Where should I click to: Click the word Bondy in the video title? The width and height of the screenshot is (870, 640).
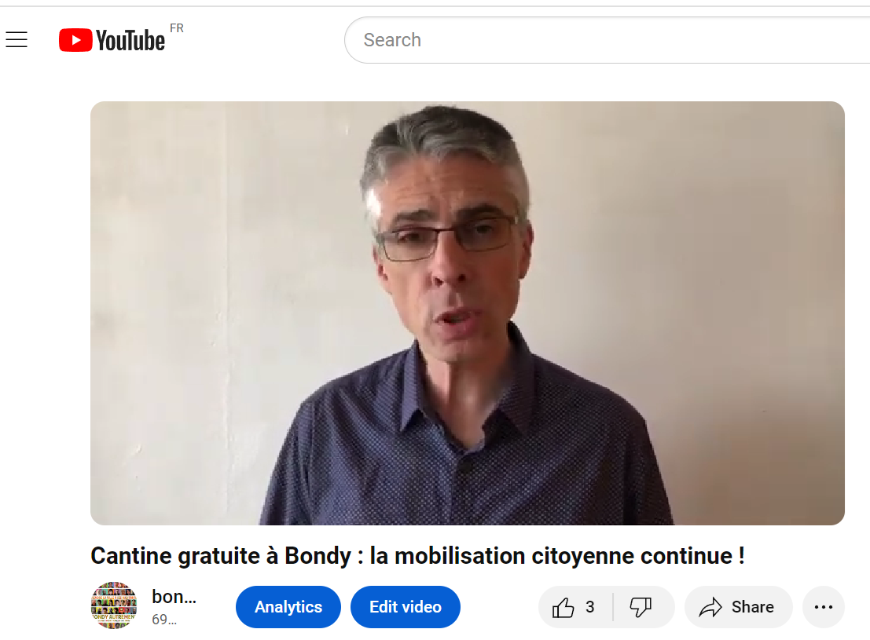[318, 556]
